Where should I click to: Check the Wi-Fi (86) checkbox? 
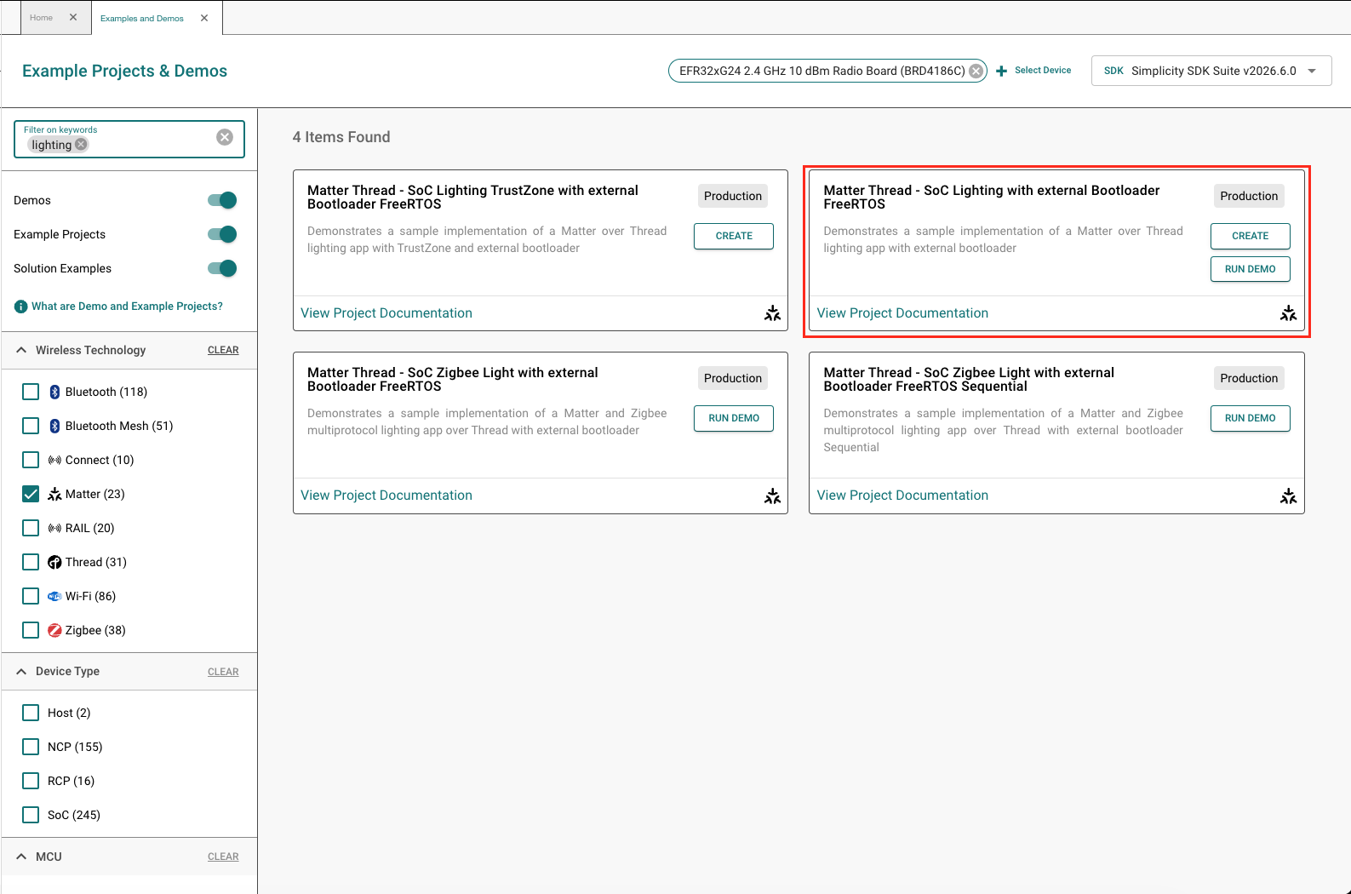pyautogui.click(x=31, y=596)
